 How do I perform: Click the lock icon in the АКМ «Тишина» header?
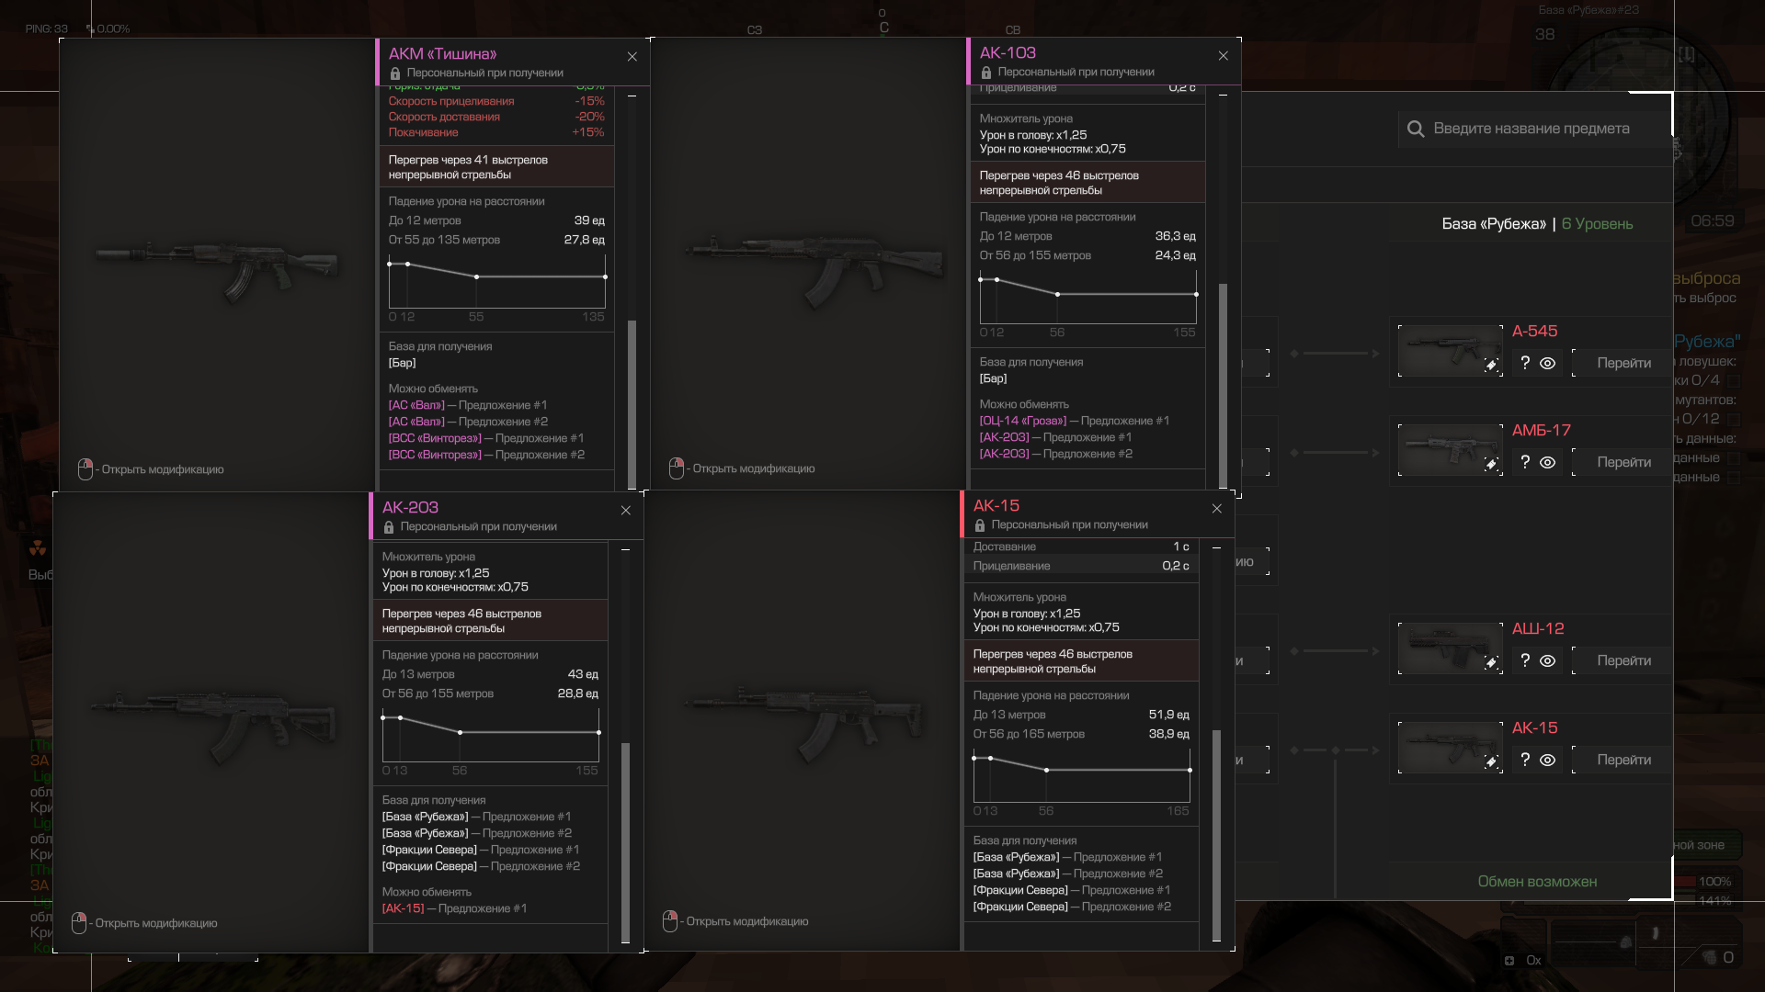coord(395,73)
